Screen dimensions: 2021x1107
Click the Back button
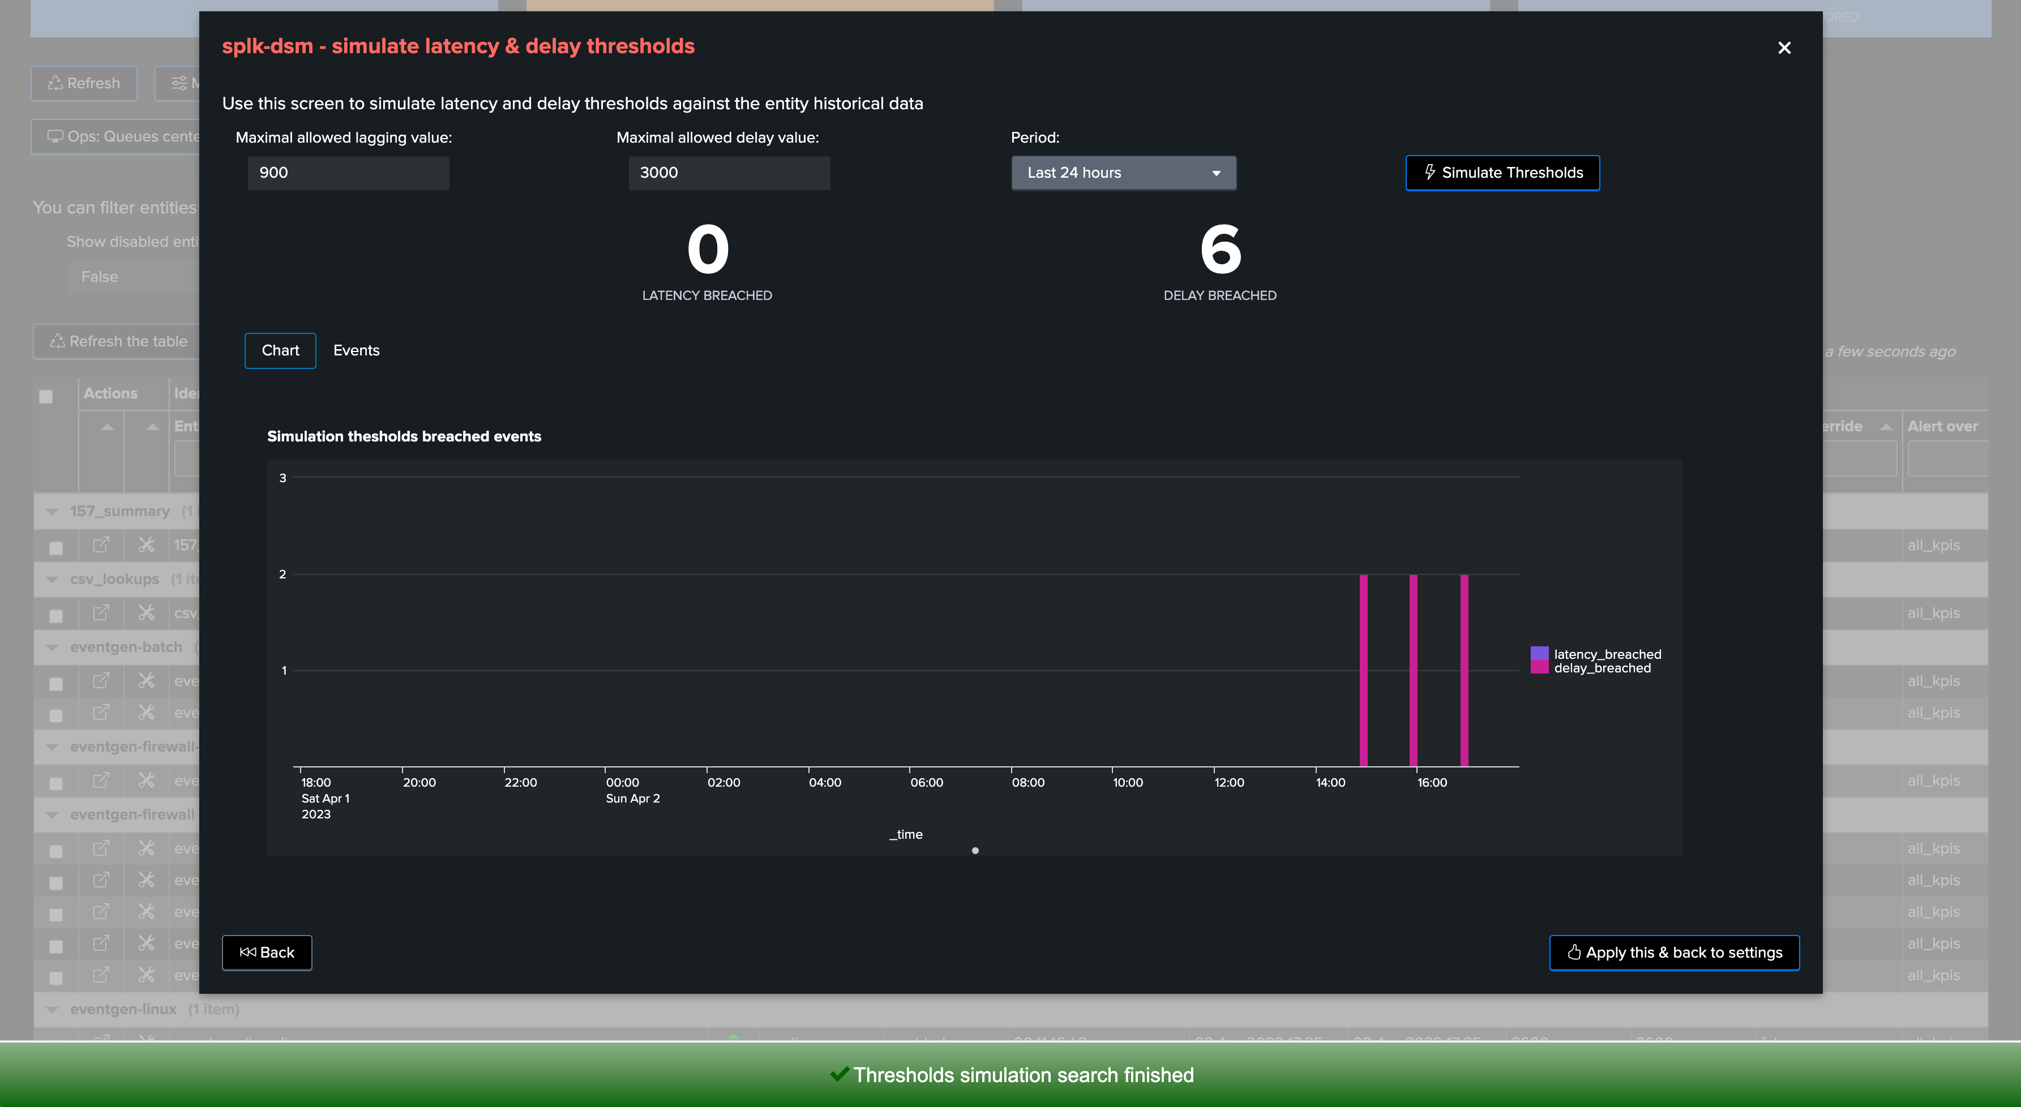click(267, 952)
